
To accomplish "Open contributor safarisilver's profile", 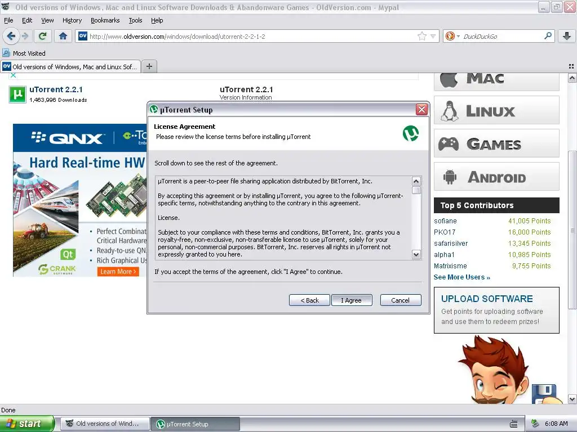I will coord(451,244).
